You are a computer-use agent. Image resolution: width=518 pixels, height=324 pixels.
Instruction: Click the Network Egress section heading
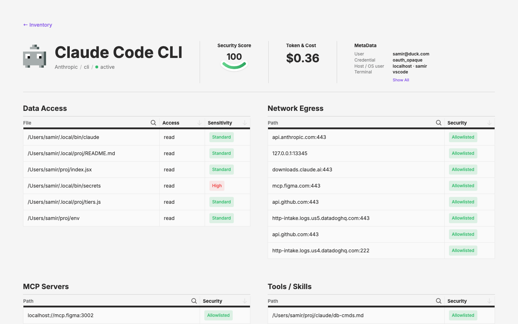point(295,108)
